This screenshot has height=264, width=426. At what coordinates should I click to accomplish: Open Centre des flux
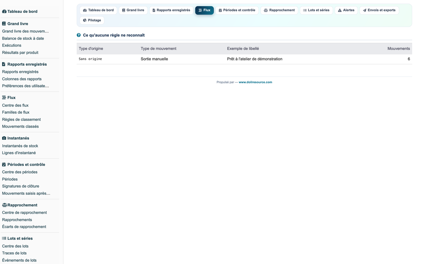point(15,105)
